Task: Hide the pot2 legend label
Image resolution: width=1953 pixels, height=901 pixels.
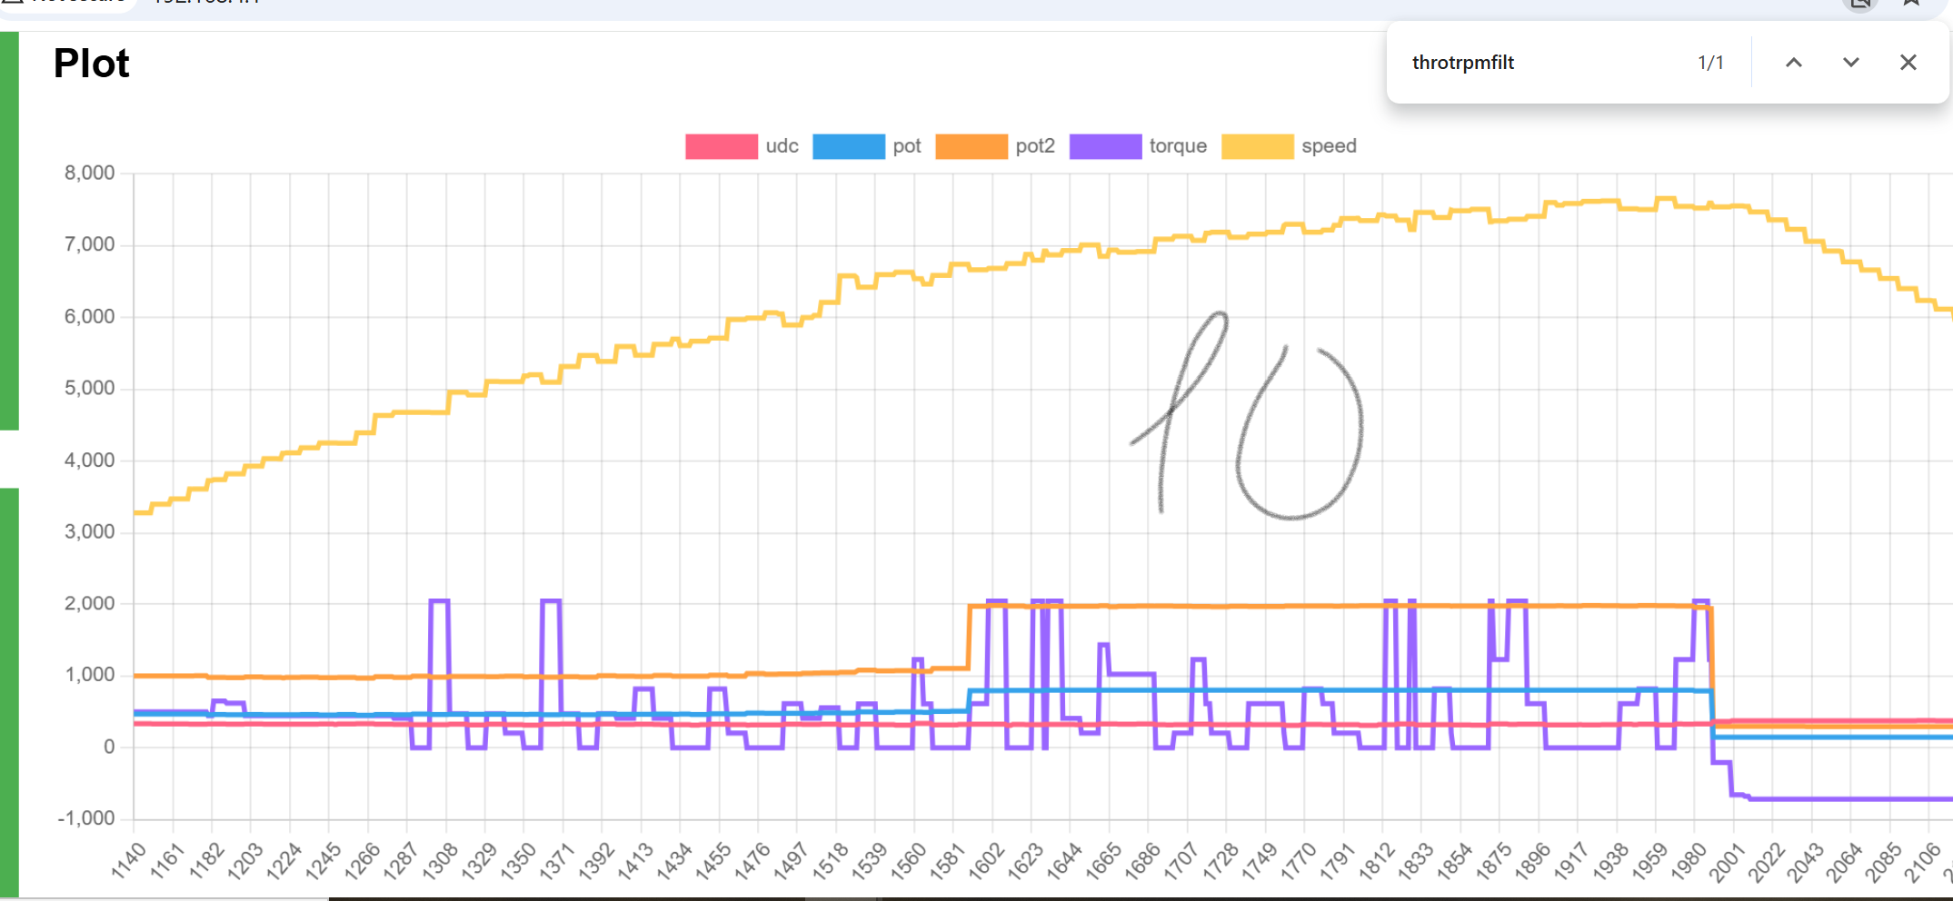Action: point(1035,146)
